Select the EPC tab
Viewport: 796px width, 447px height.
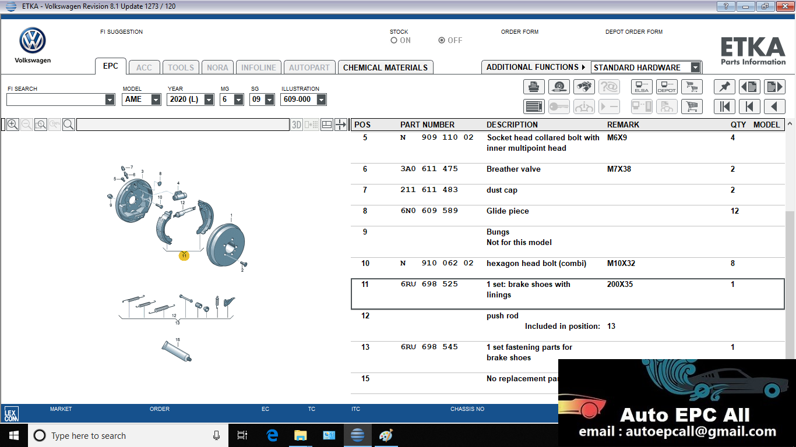pyautogui.click(x=111, y=66)
